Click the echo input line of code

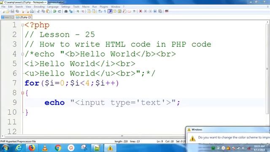tap(112, 103)
